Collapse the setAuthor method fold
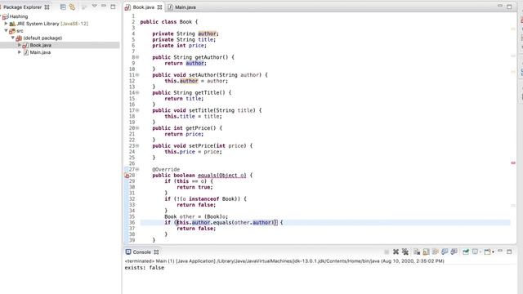 [137, 75]
